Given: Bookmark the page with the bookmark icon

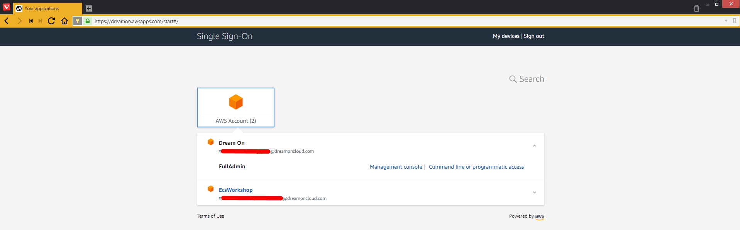Looking at the screenshot, I should coord(735,21).
